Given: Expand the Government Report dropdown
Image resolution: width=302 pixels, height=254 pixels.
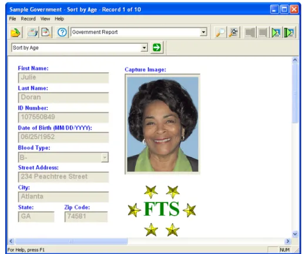Looking at the screenshot, I should click(x=203, y=32).
